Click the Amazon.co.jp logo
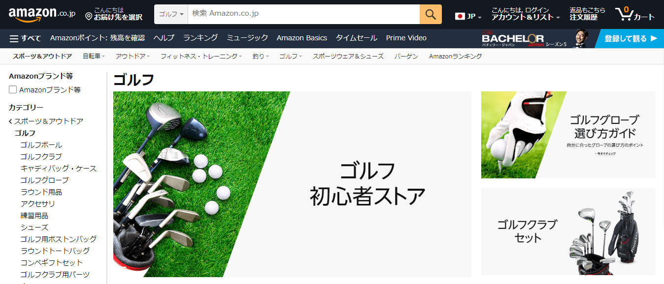Screen dimensions: 664x284 (x=42, y=14)
